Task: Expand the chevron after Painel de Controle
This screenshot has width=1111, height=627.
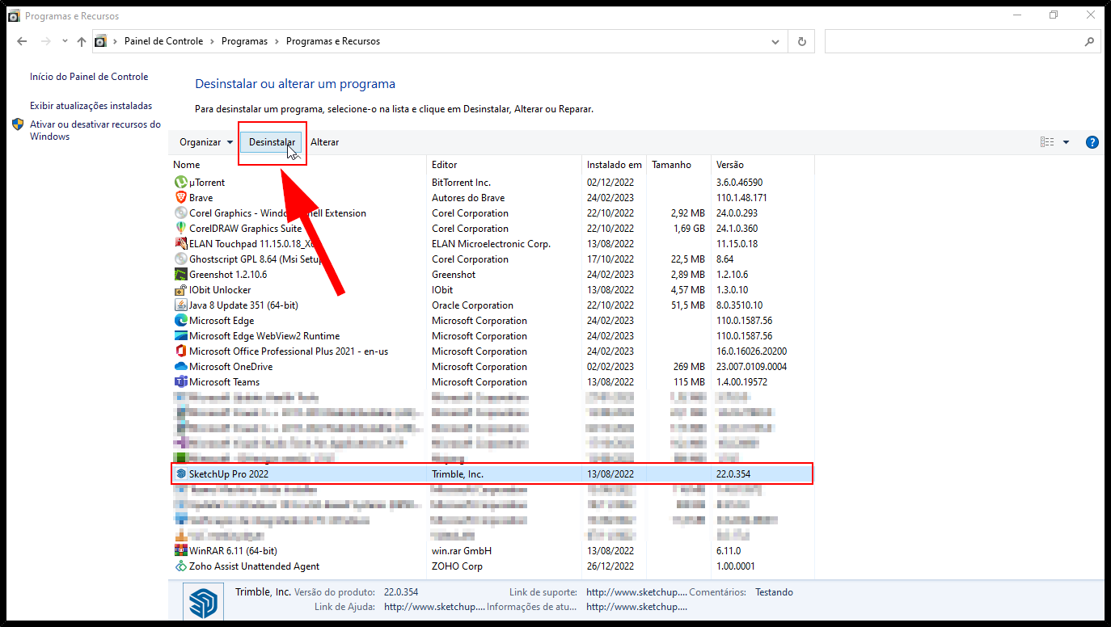Action: pos(212,41)
